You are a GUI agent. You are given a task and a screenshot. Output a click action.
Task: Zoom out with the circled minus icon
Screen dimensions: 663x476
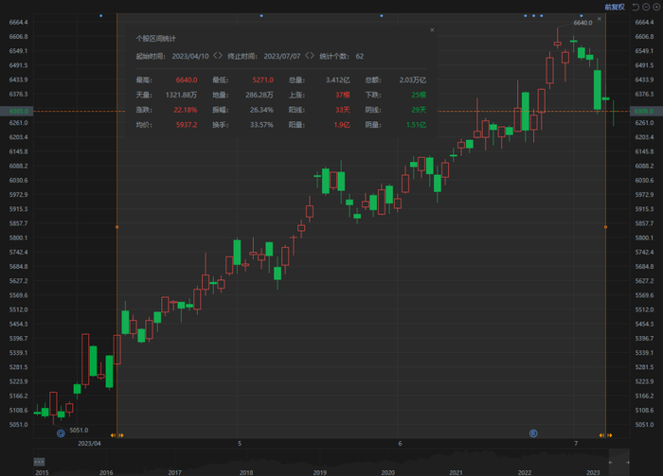pos(646,8)
